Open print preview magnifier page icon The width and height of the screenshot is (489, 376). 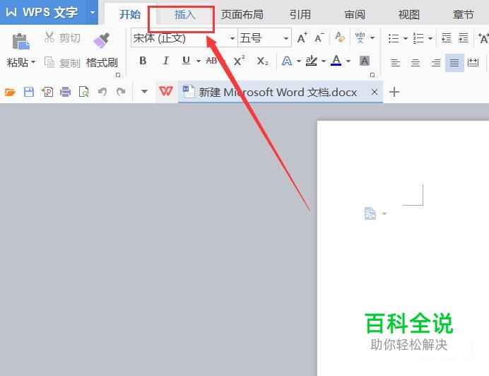coord(83,92)
